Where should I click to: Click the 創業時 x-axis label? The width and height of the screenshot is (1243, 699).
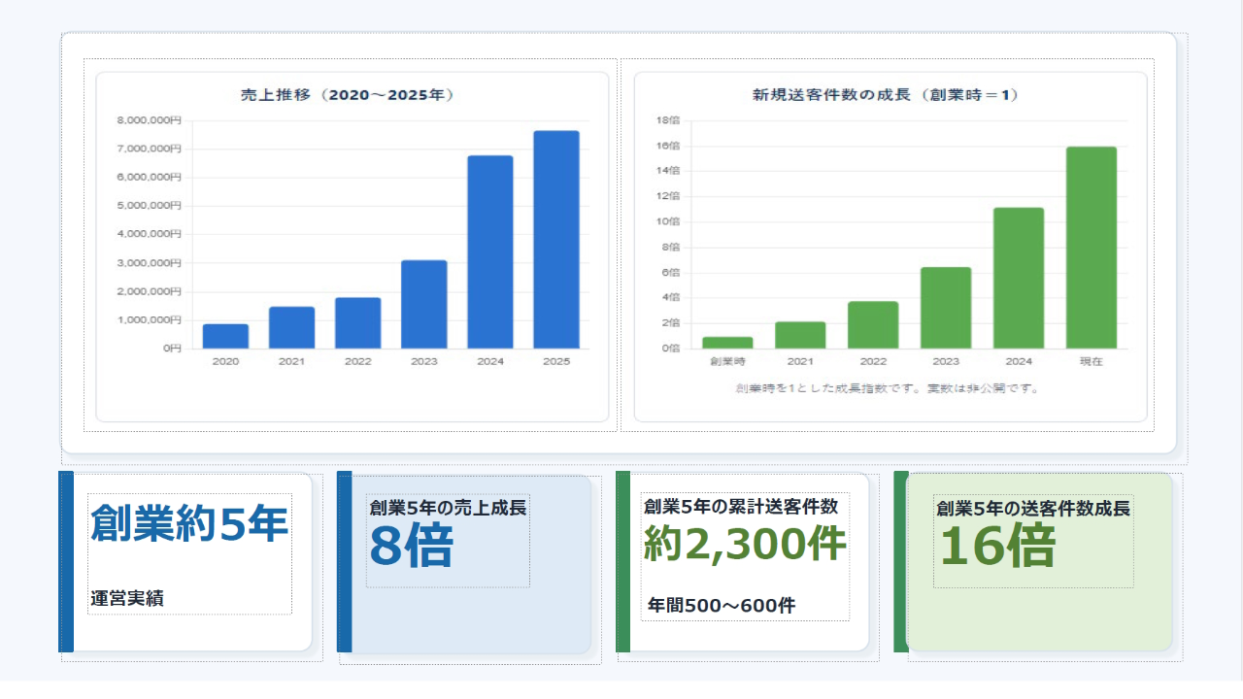click(x=727, y=361)
